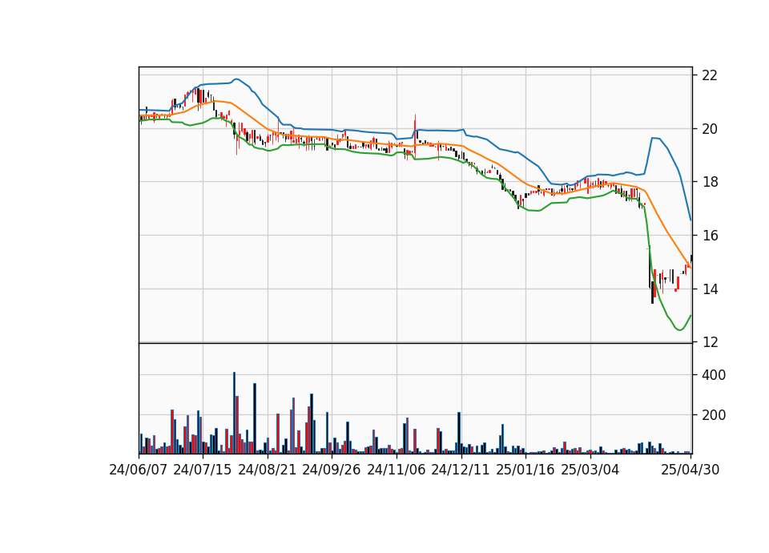Click the 24/09/26 date label
The image size is (769, 553).
click(x=332, y=470)
